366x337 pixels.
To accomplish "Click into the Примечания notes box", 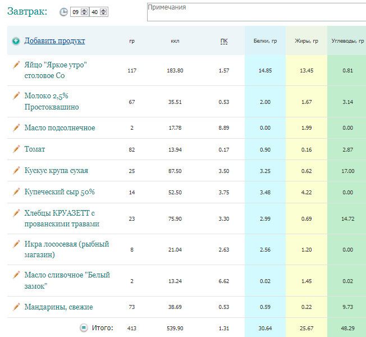I will tap(257, 12).
